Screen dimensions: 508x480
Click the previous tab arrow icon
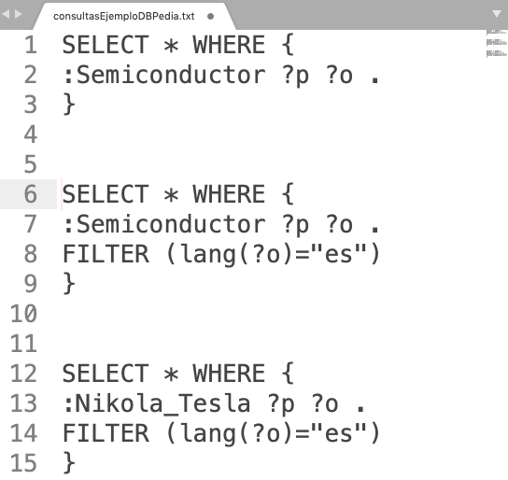pyautogui.click(x=7, y=14)
